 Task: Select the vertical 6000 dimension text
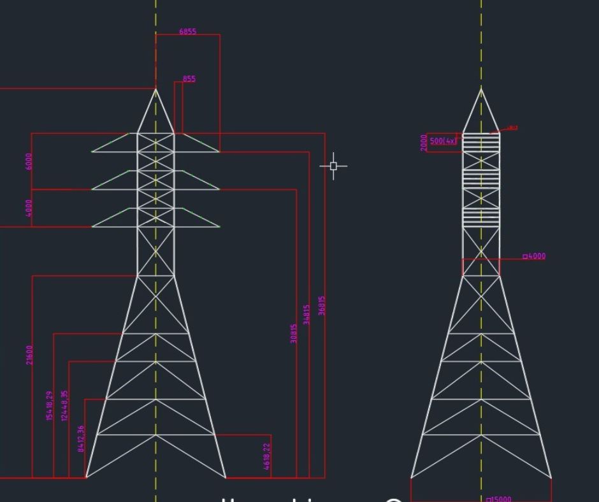(x=28, y=161)
